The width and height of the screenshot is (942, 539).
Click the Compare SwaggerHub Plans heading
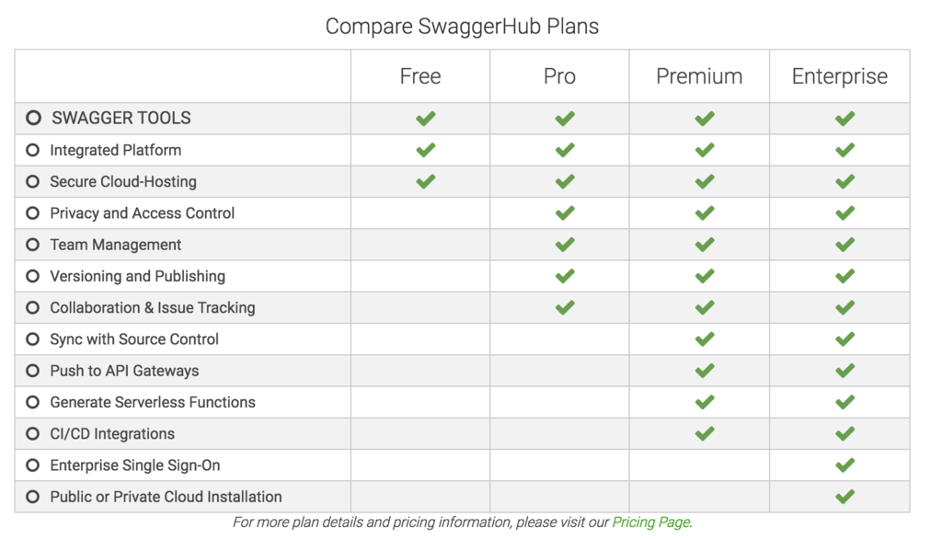(x=462, y=27)
